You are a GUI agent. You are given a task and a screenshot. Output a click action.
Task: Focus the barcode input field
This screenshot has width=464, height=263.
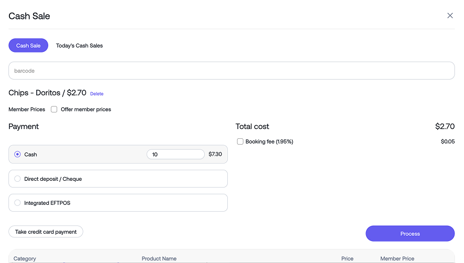[231, 71]
